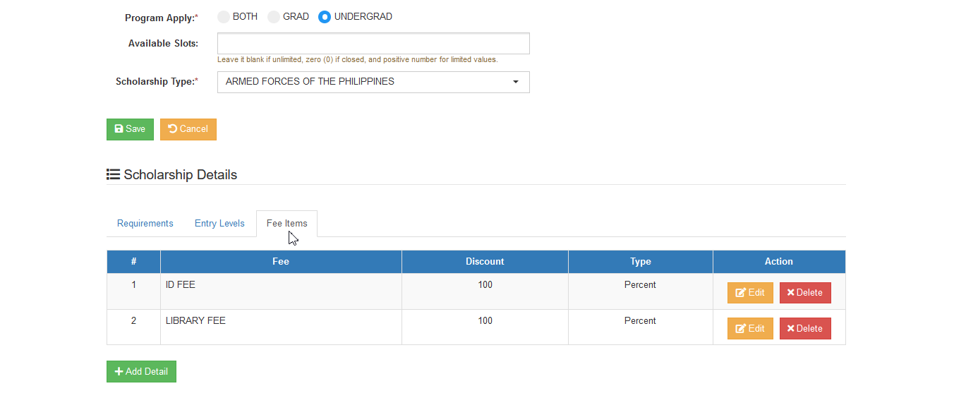The image size is (954, 398).
Task: Select the Fee Items tab
Action: [287, 224]
